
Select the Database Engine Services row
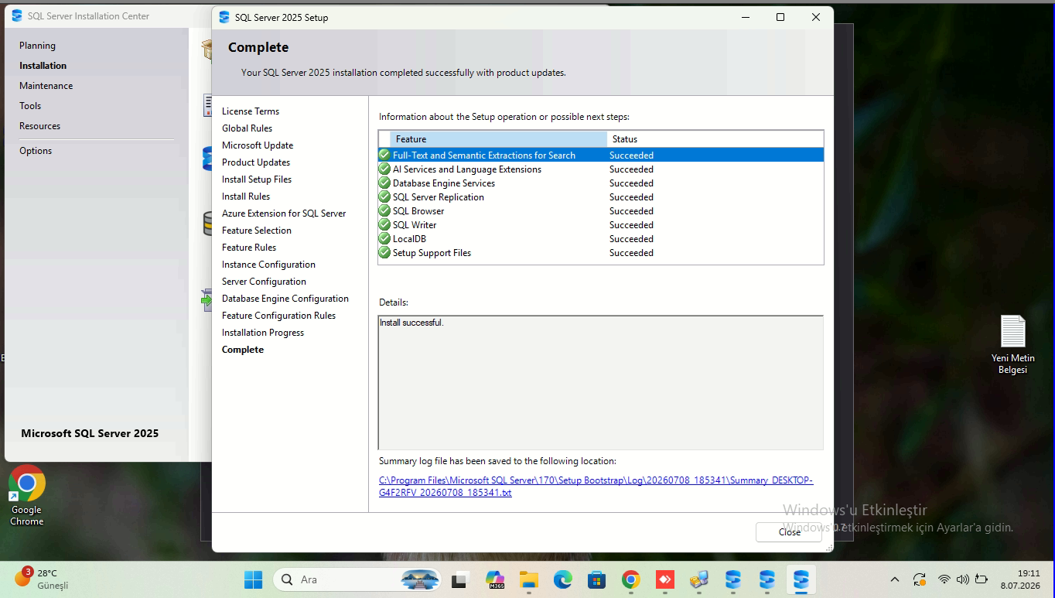tap(601, 183)
